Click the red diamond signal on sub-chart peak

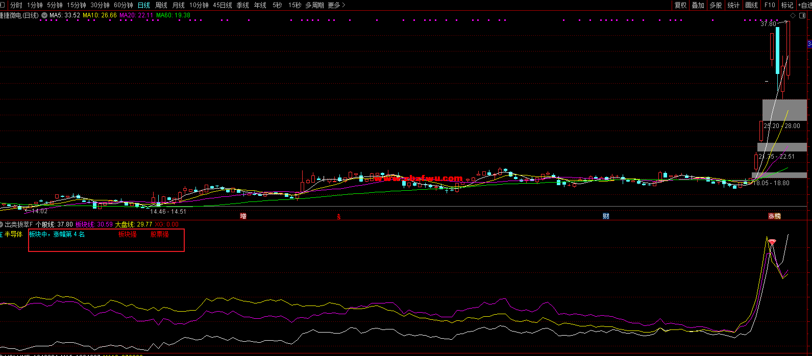tap(772, 242)
